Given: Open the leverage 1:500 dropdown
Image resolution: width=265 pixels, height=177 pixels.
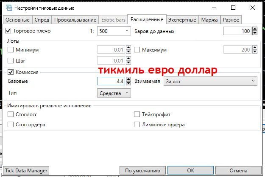Looking at the screenshot, I should (114, 31).
